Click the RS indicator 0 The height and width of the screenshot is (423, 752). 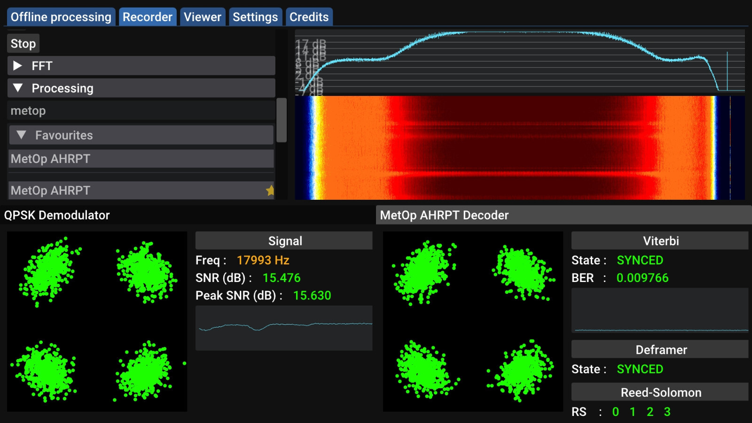[616, 412]
